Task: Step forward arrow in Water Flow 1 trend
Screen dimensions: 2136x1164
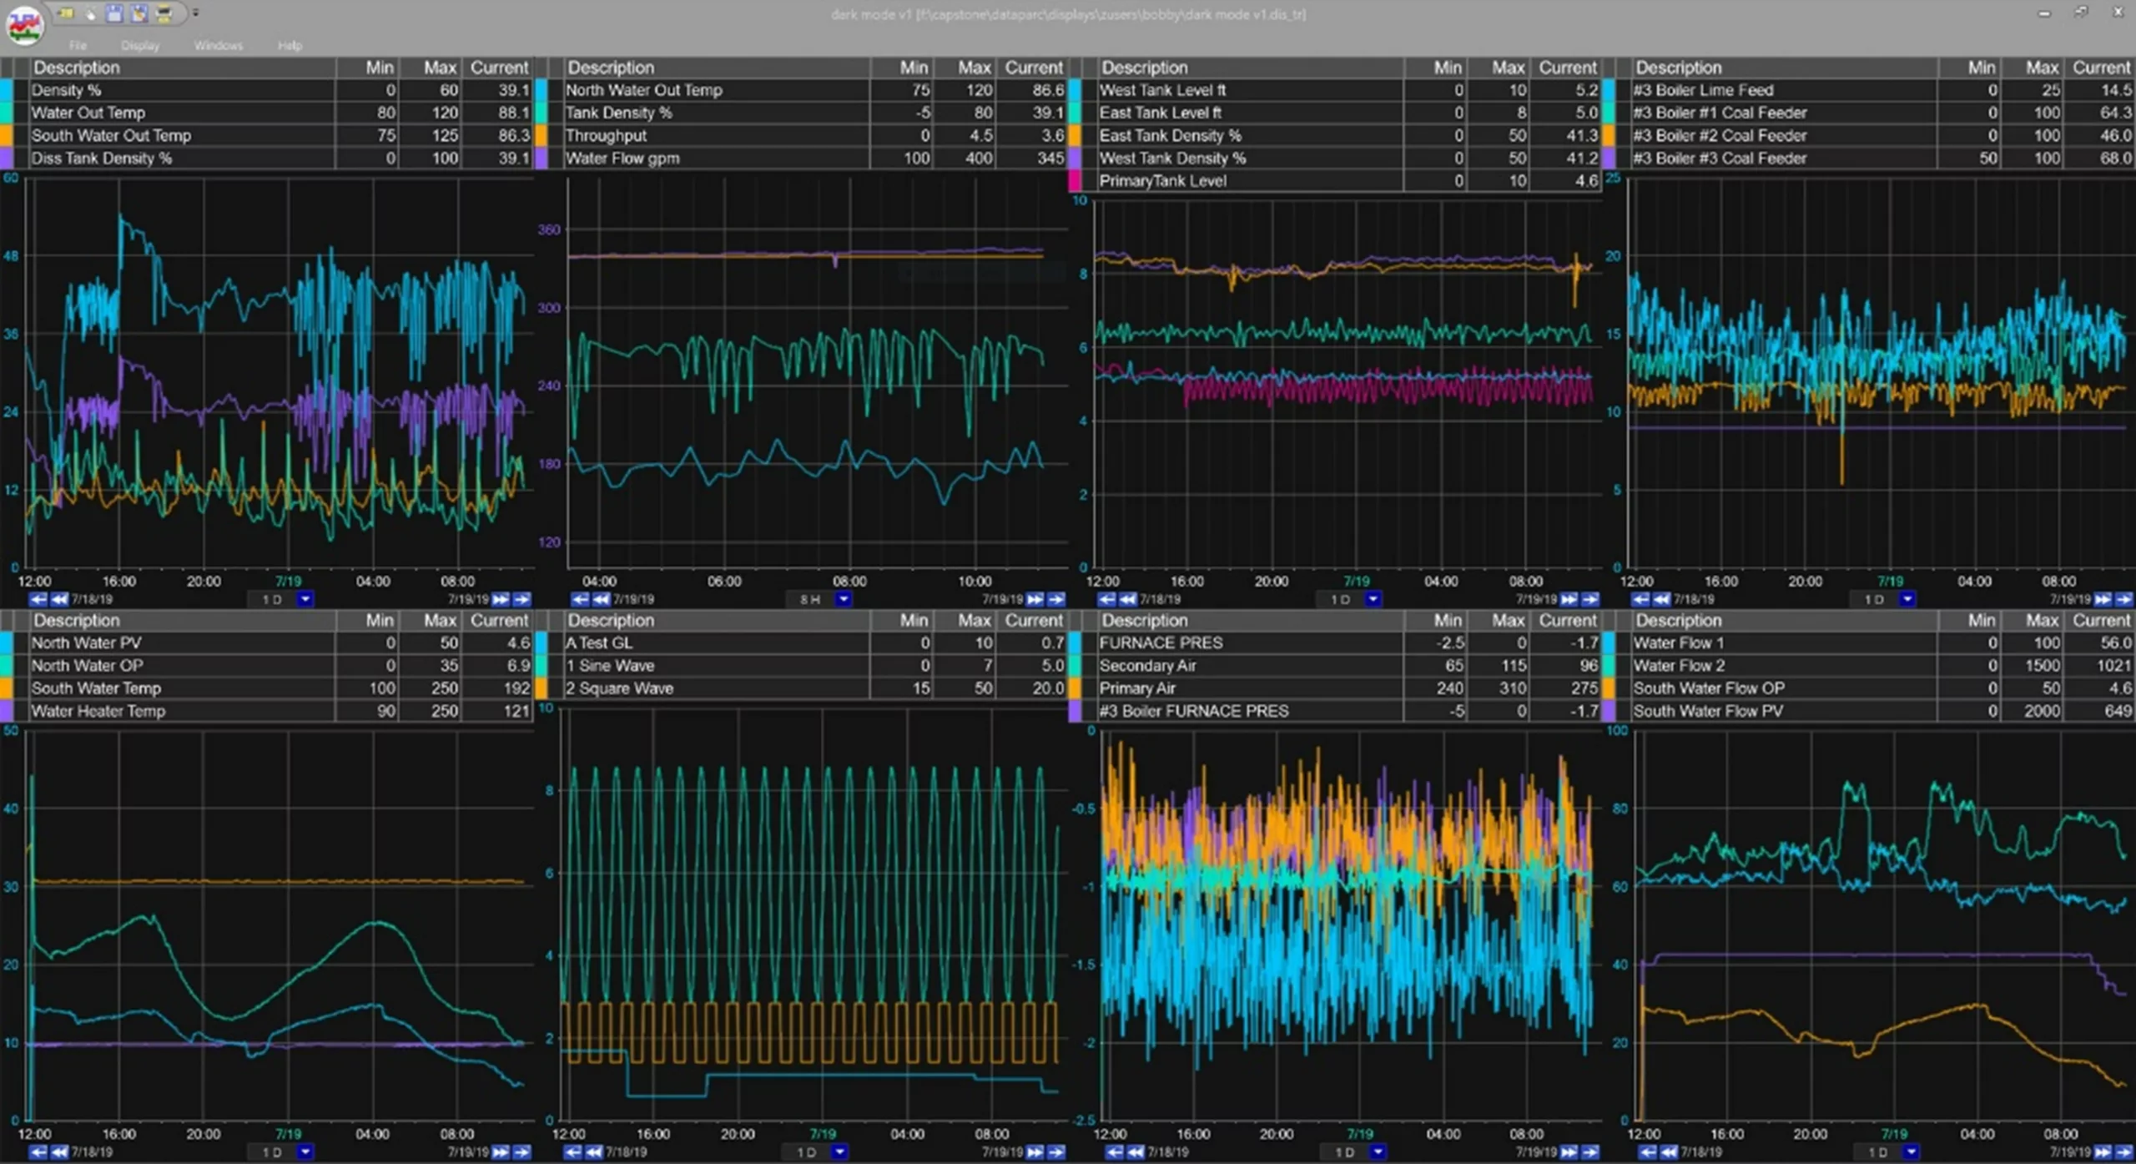Action: tap(2124, 1152)
